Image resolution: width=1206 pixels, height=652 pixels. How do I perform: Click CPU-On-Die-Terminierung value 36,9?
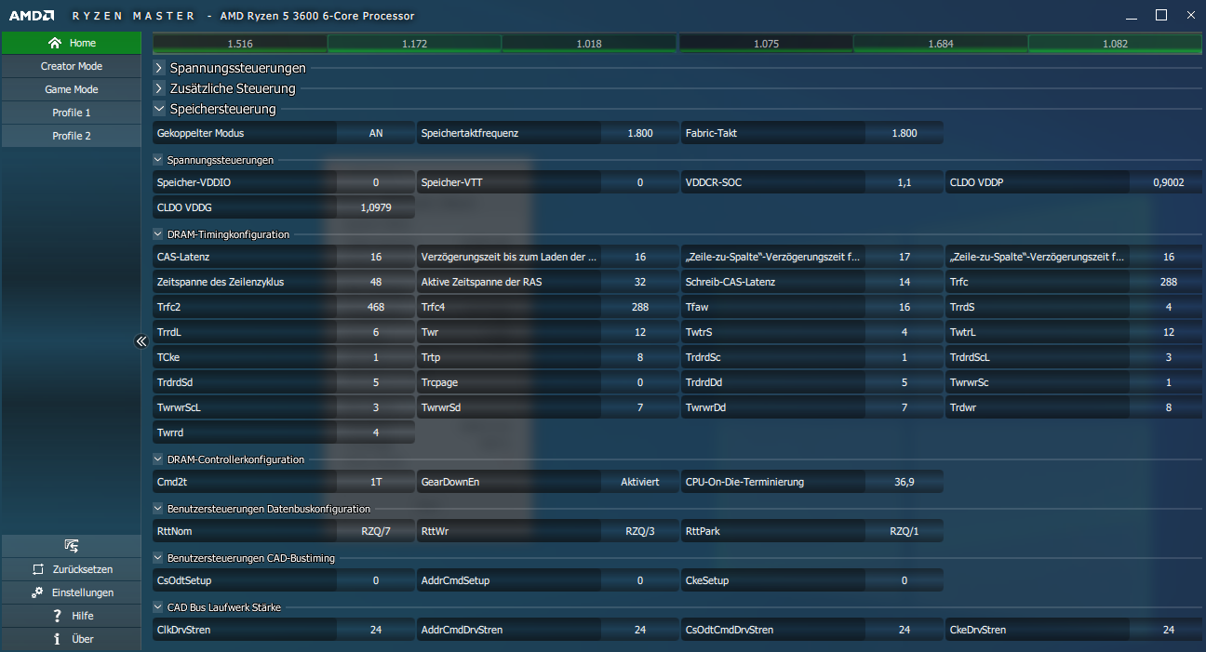904,482
